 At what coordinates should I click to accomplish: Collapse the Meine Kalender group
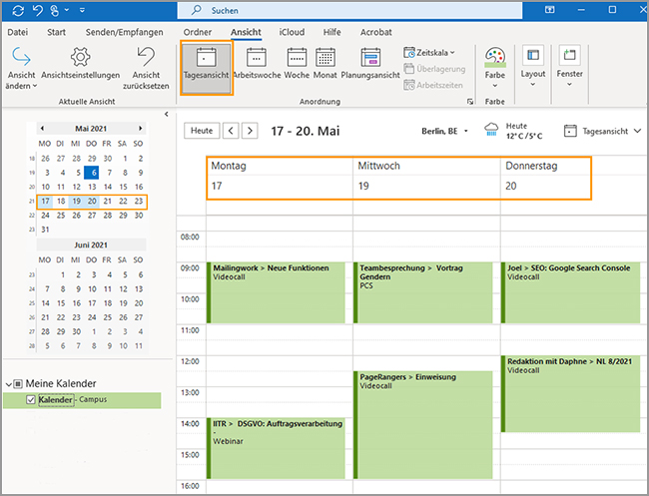point(8,384)
